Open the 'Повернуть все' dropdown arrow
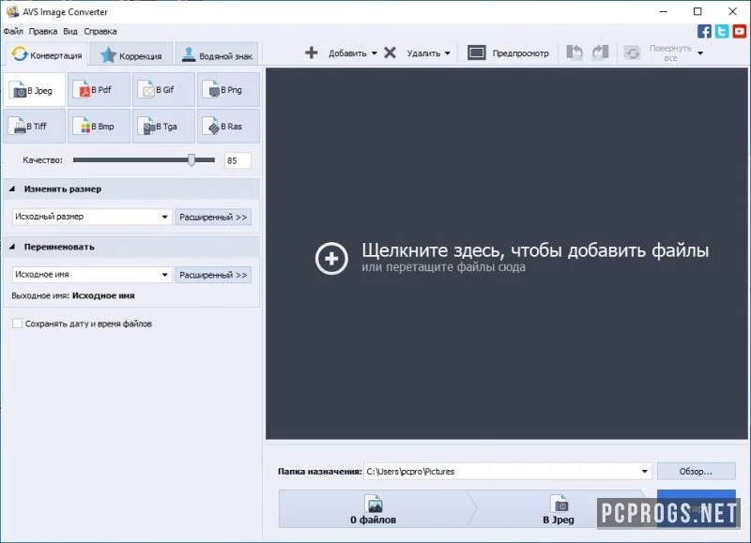Viewport: 751px width, 543px height. (x=700, y=53)
